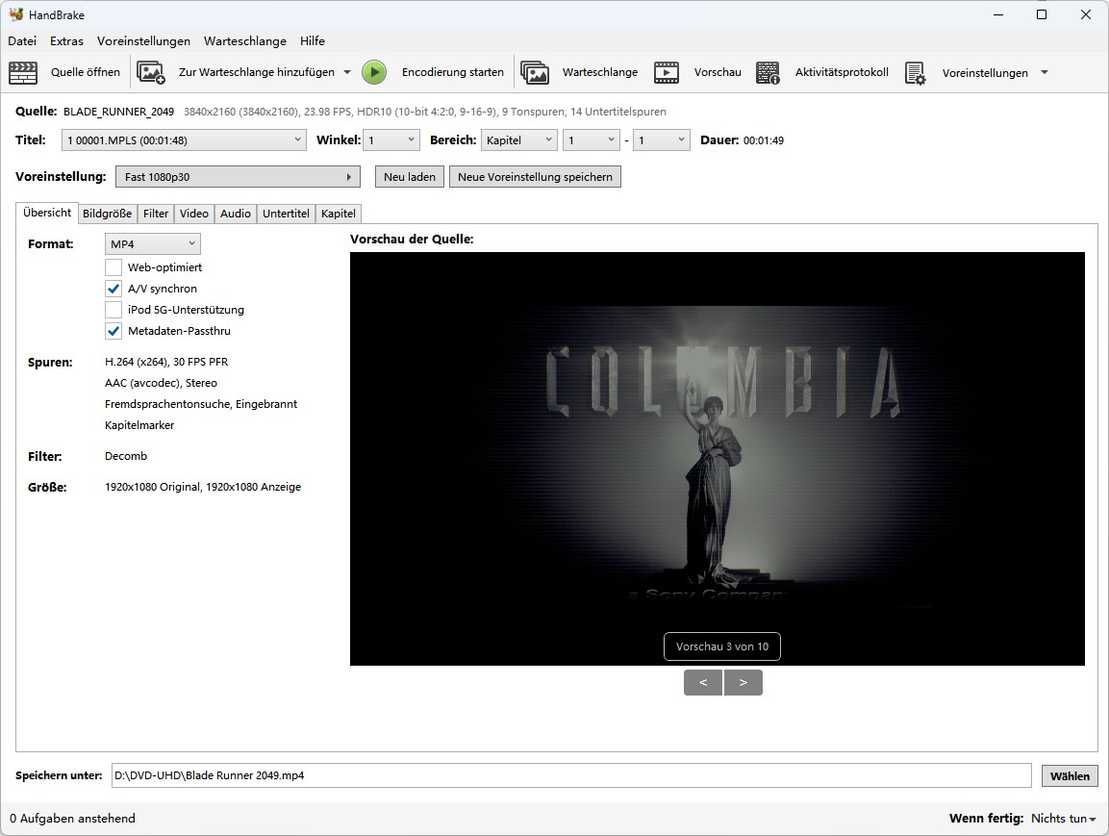Click the Speichern unter path field
Screen dimensions: 1109x836
571,775
